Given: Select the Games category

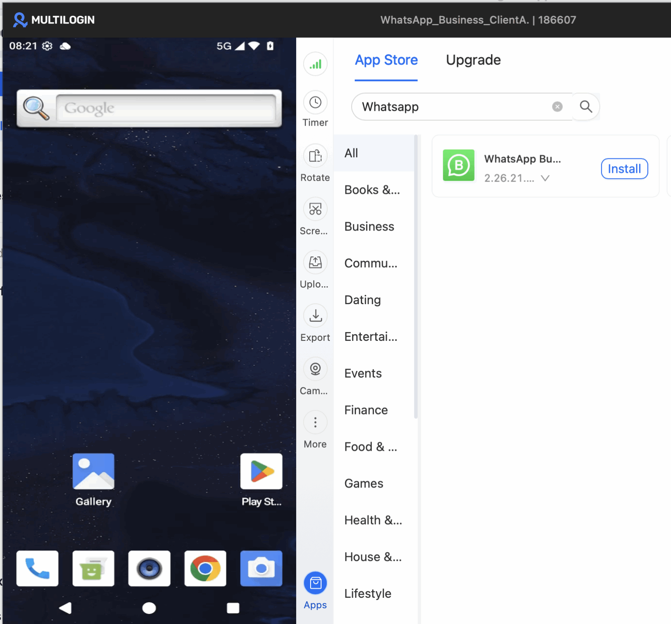Looking at the screenshot, I should [x=374, y=484].
